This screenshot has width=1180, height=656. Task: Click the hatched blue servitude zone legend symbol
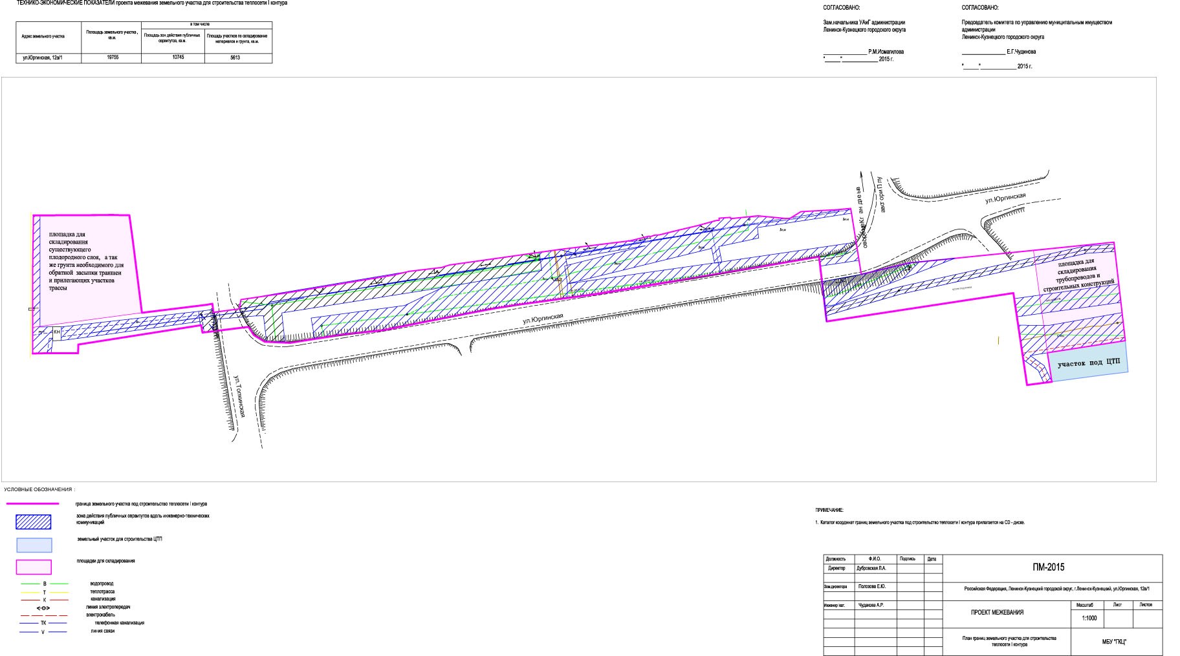coord(34,522)
